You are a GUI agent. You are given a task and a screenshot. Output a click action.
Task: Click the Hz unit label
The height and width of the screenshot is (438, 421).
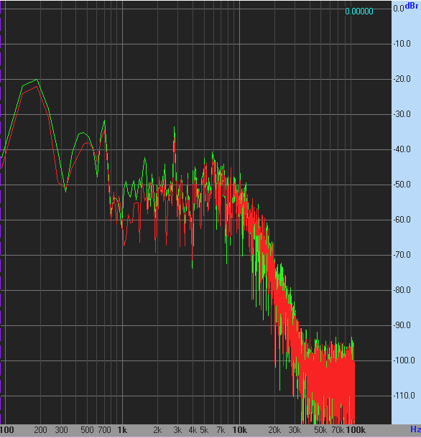415,429
